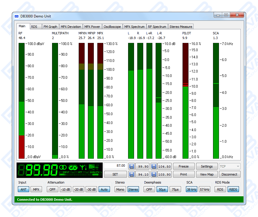Click the RF level meter bar

coord(22,101)
